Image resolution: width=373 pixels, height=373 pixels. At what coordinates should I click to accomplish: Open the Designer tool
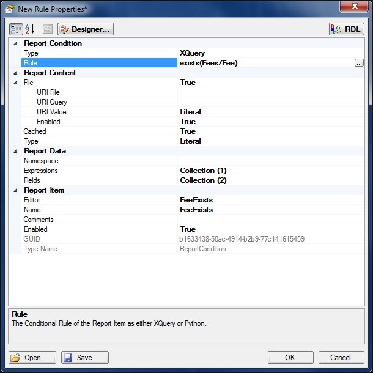[x=86, y=29]
